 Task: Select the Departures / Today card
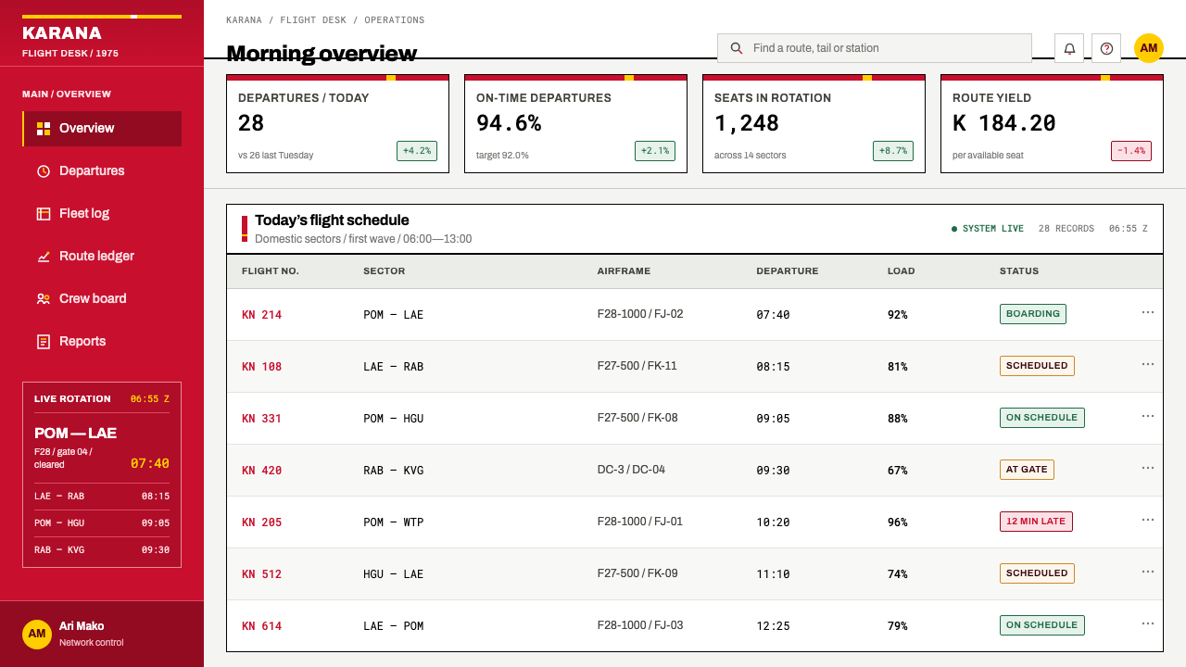[338, 123]
